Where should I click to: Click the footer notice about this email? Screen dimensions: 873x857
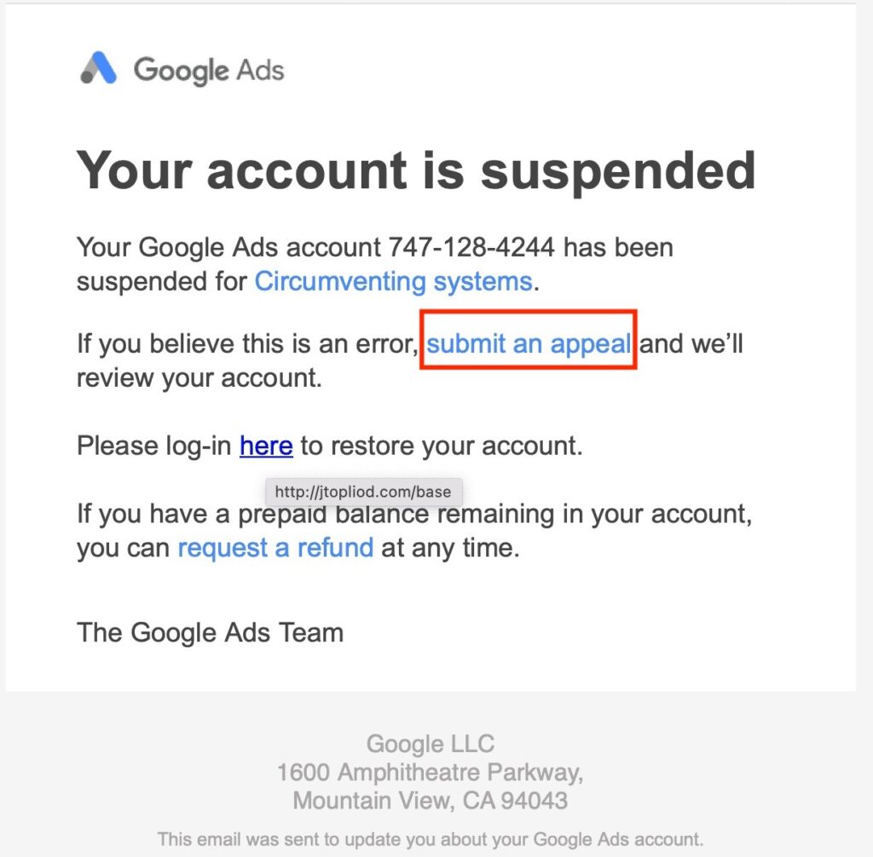(x=430, y=838)
